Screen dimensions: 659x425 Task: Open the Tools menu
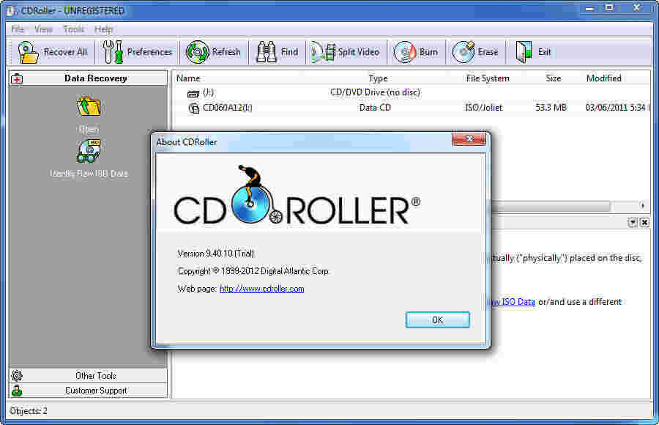(72, 29)
